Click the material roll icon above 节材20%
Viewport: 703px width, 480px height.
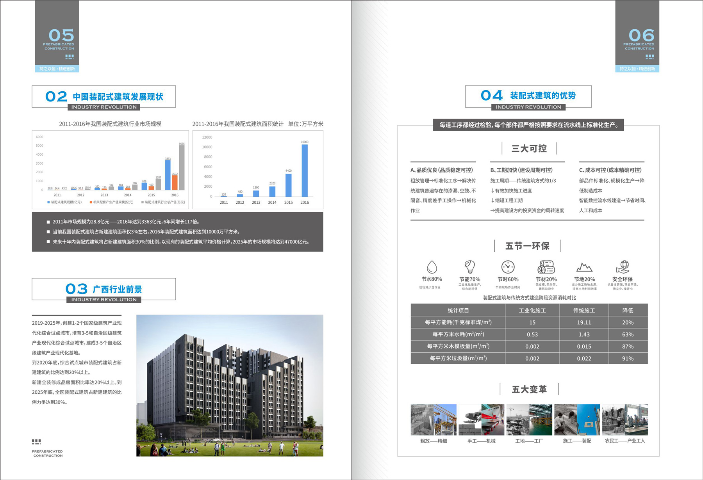pyautogui.click(x=546, y=267)
